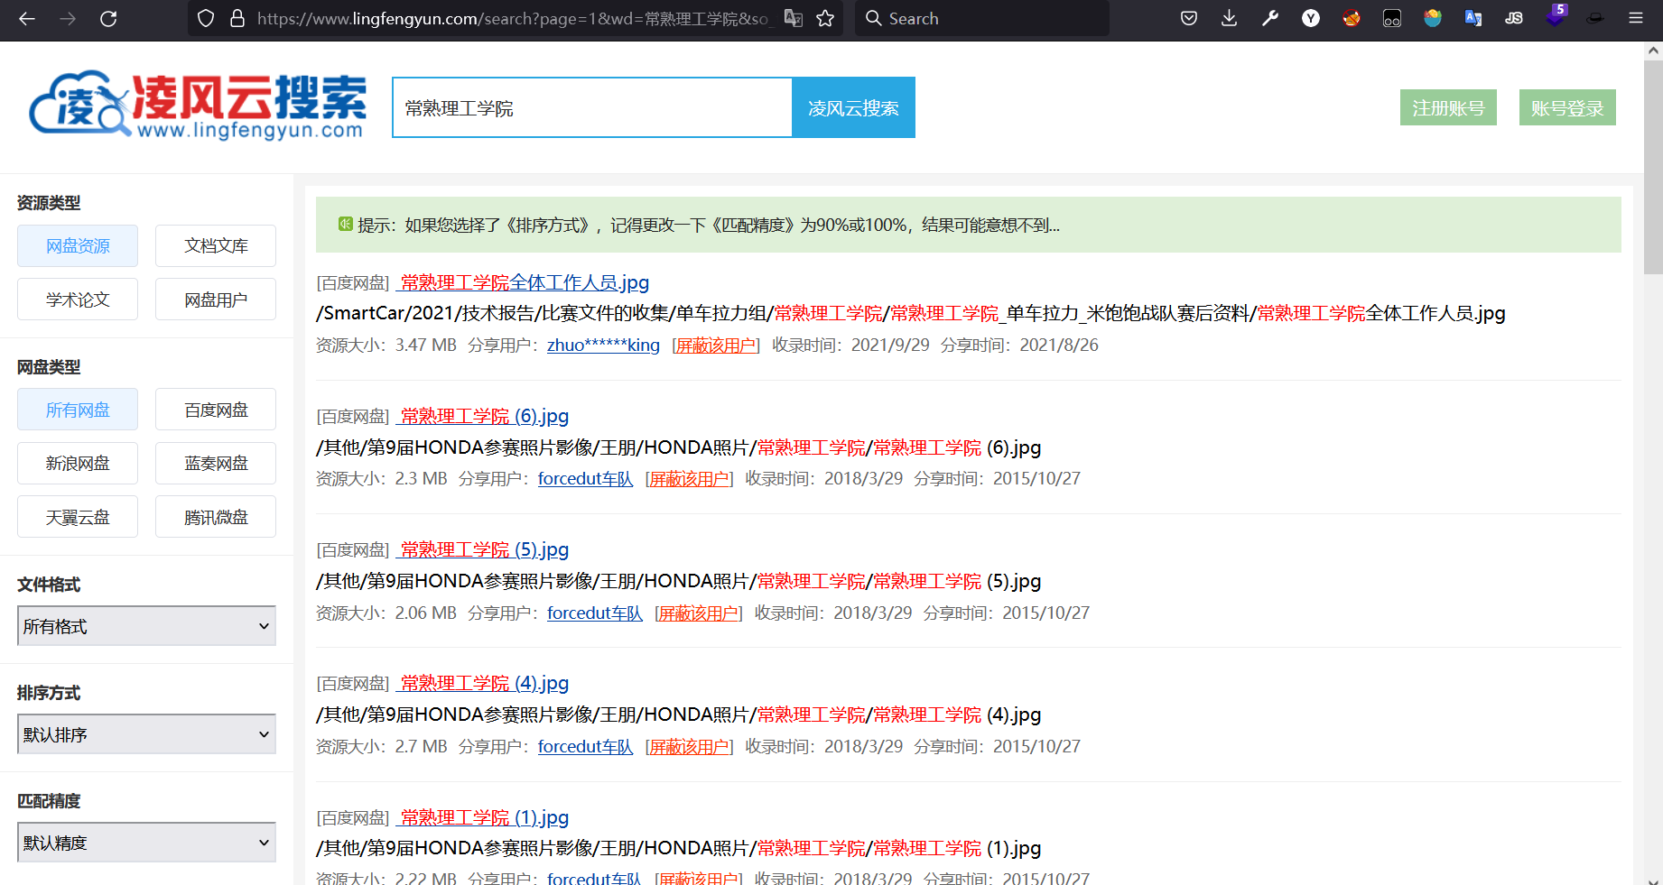Screen dimensions: 1663x885
Task: Switch to 学术论文 resource type
Action: 78,300
